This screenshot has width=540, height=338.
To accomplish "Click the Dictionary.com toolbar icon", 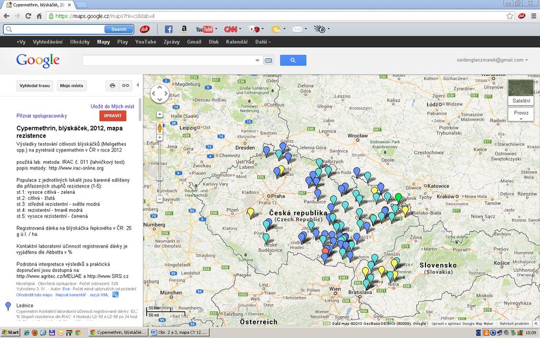I will (x=320, y=30).
